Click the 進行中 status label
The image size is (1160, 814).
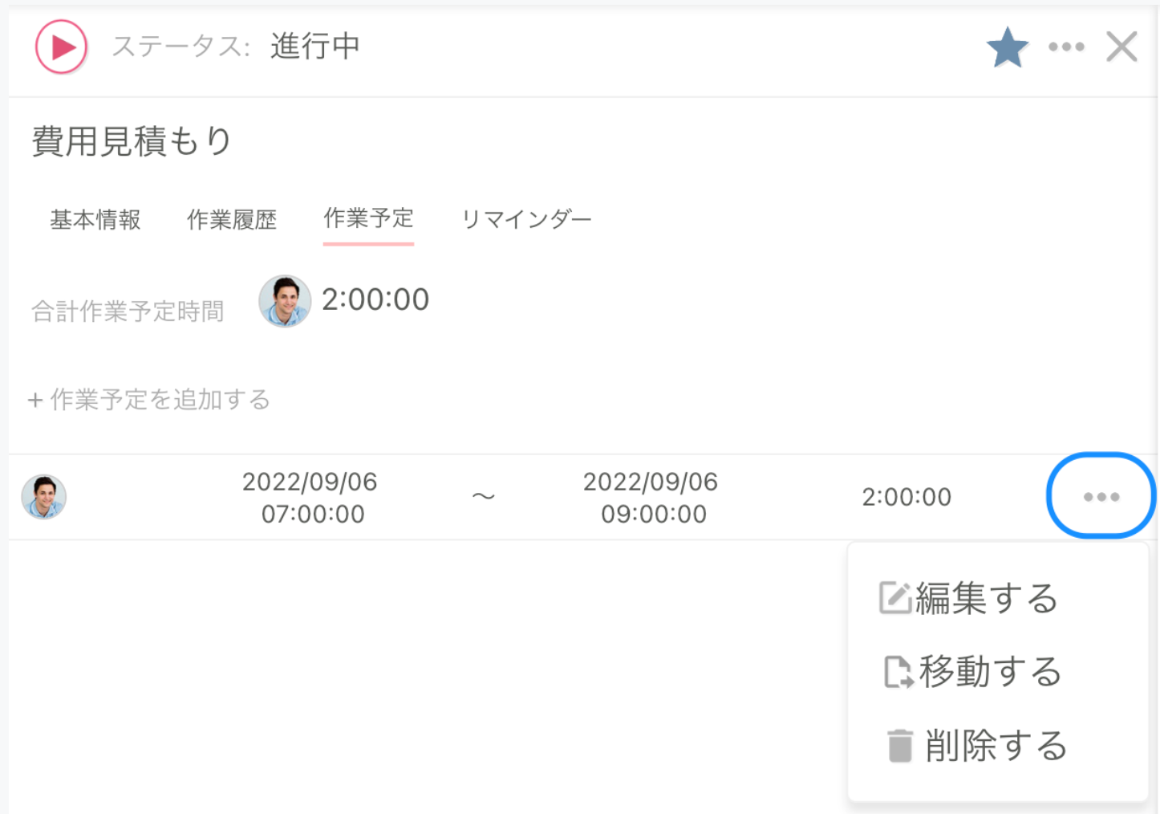pyautogui.click(x=314, y=47)
